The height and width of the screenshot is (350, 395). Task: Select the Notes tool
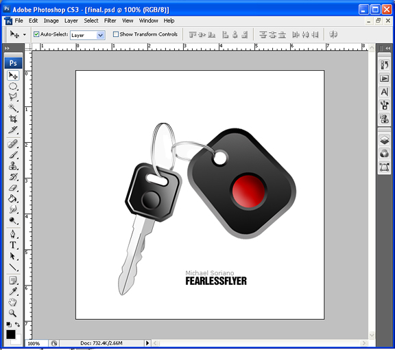[x=13, y=280]
